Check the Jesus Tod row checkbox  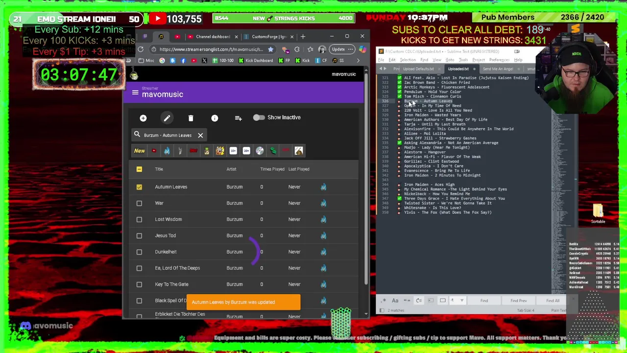[x=139, y=235]
